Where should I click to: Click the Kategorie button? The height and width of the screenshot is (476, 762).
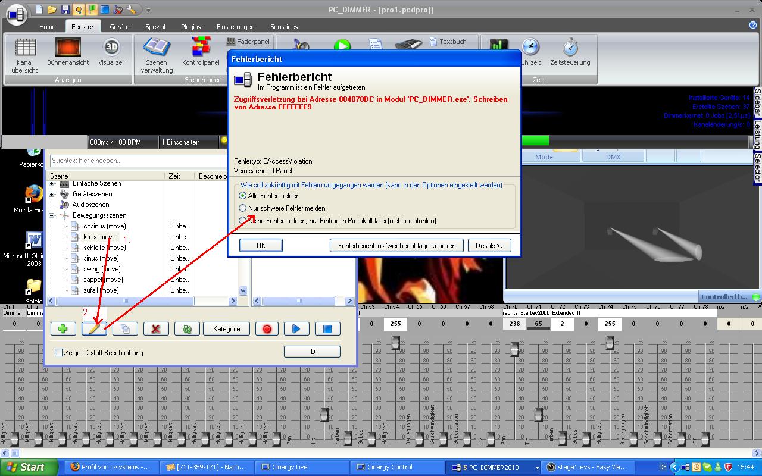tap(226, 328)
